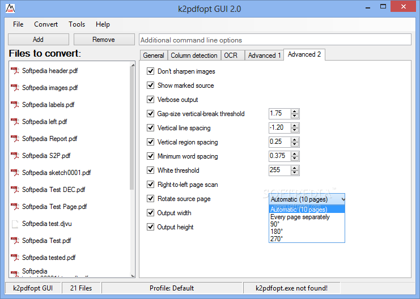Viewport: 420px width, 299px height.
Task: Click the PDF icon beside Softpedia S2P.pdf
Action: coord(15,156)
